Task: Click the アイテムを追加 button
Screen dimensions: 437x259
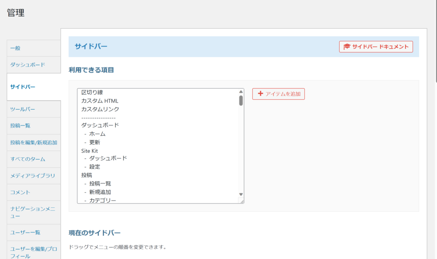Action: pyautogui.click(x=278, y=94)
